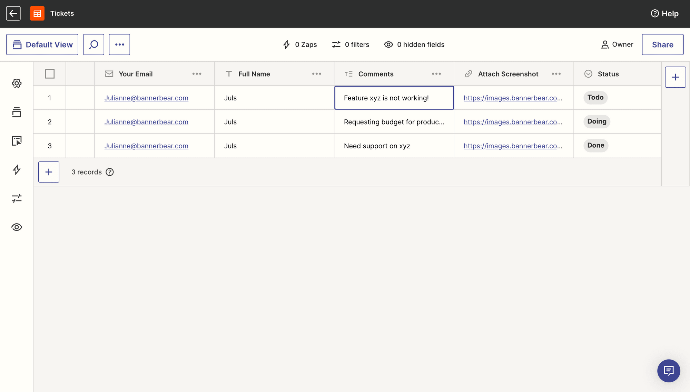Click the add new record button
690x392 pixels.
49,172
